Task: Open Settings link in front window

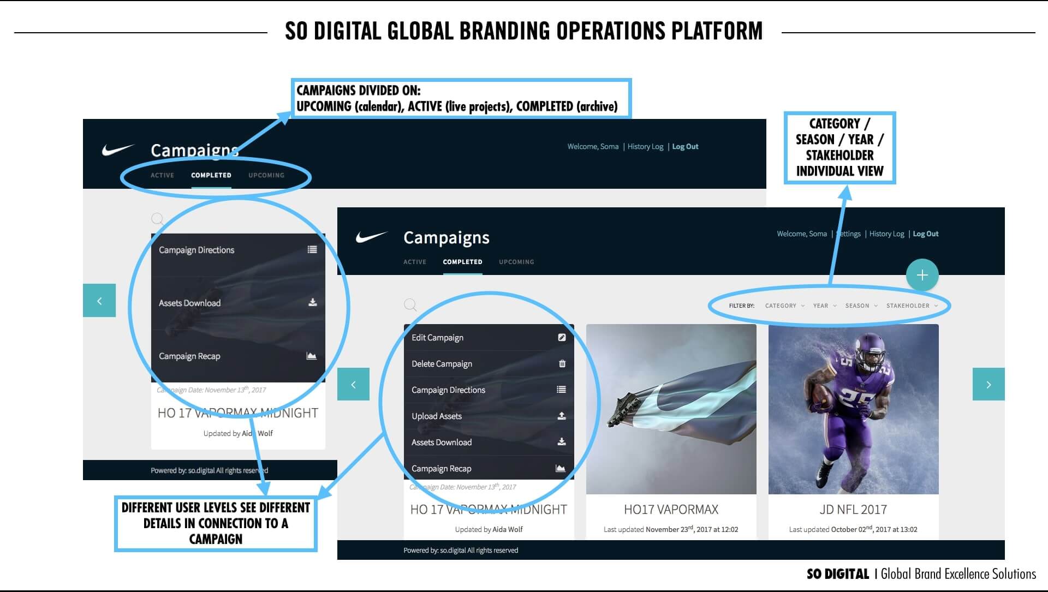Action: [849, 234]
